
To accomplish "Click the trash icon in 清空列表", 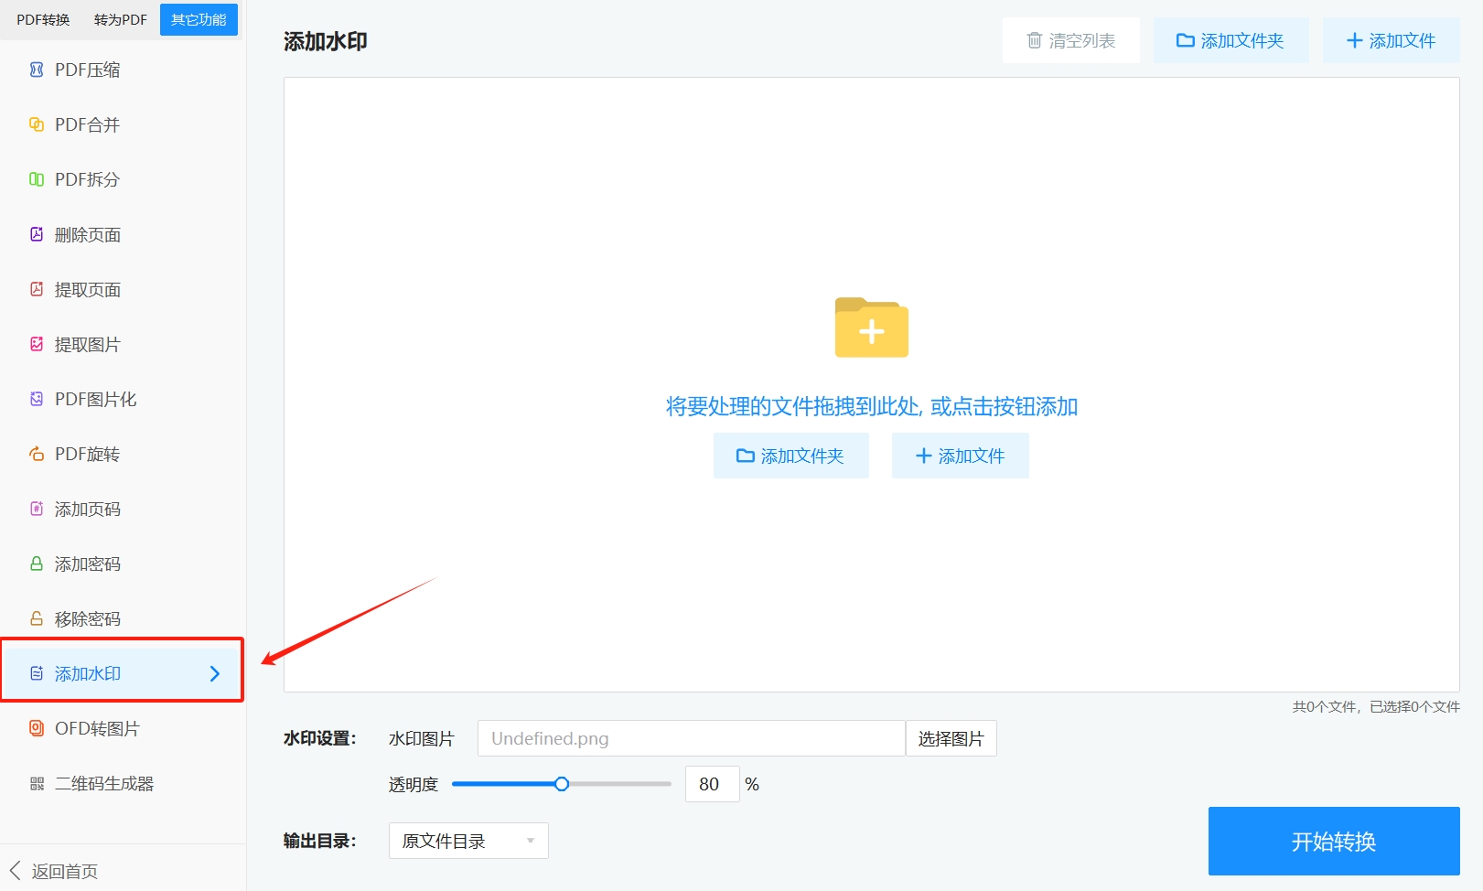I will pos(1035,40).
